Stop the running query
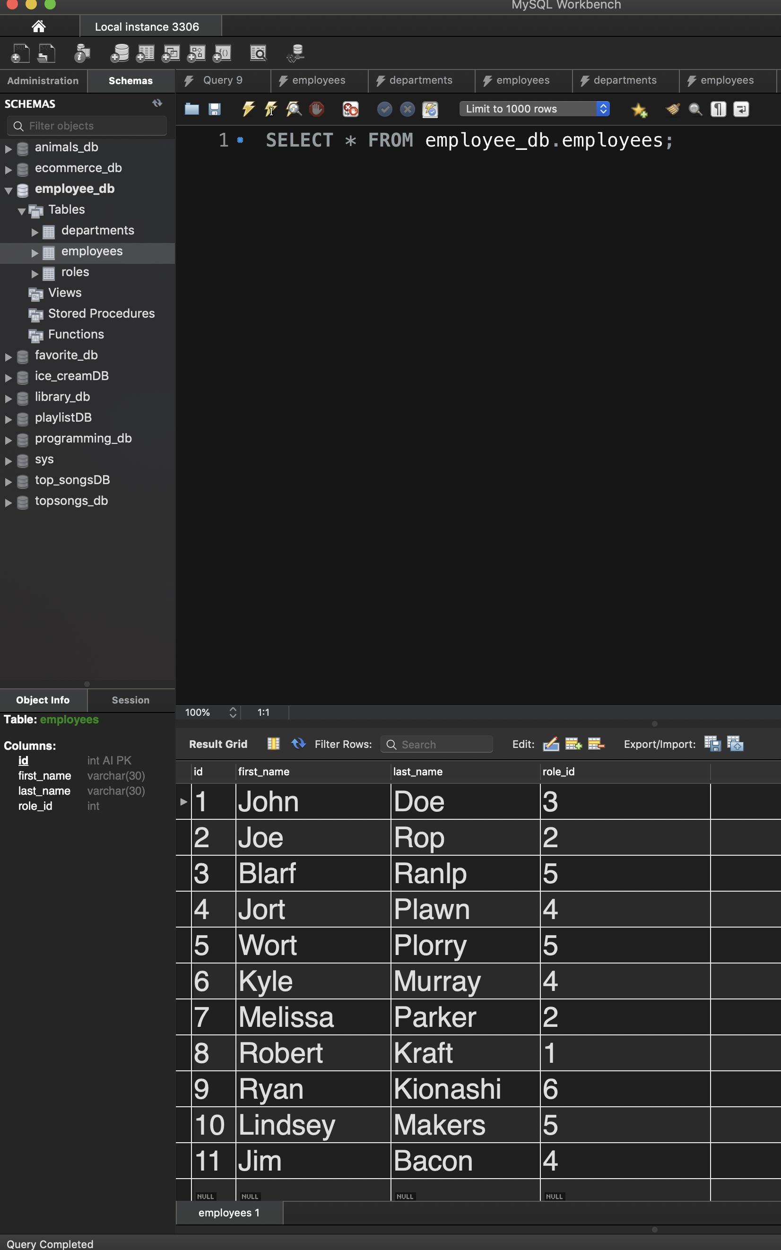The width and height of the screenshot is (781, 1250). coord(317,109)
